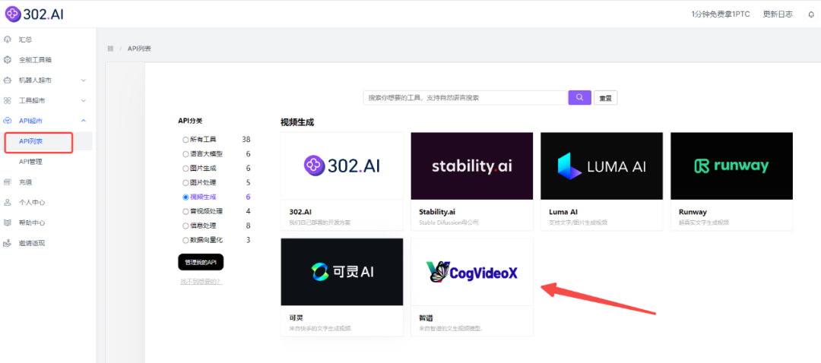The height and width of the screenshot is (363, 821).
Task: Click the breadcrumb home grid icon
Action: click(110, 49)
